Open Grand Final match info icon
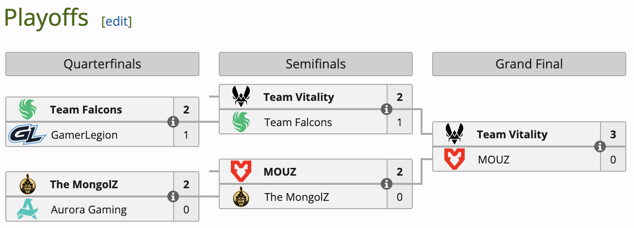The width and height of the screenshot is (634, 228). point(600,147)
